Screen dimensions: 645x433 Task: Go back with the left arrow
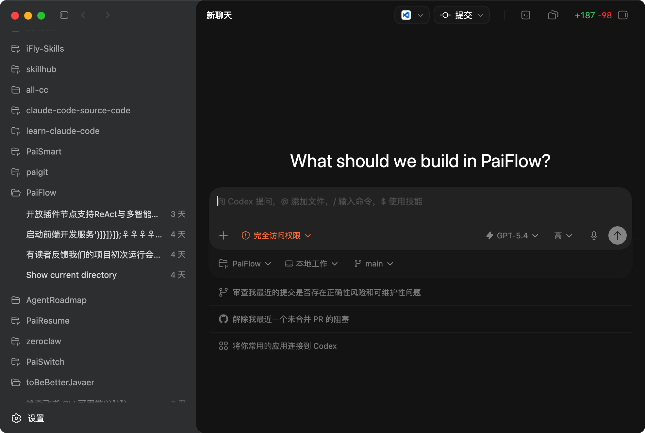[x=85, y=15]
